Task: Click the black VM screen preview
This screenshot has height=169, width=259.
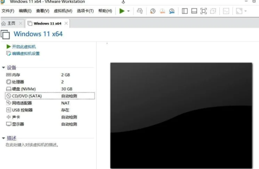Action: [x=181, y=116]
